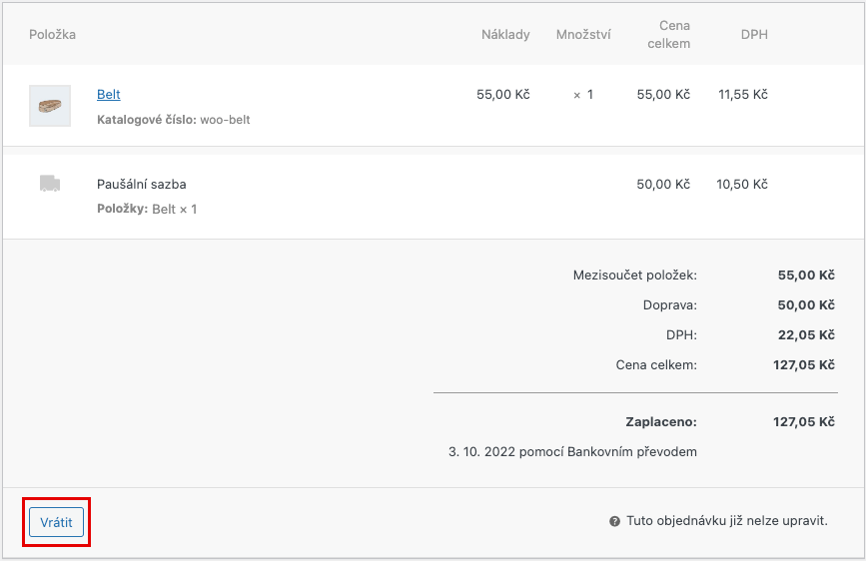
Task: Click the Belt product thumbnail image
Action: click(x=50, y=106)
